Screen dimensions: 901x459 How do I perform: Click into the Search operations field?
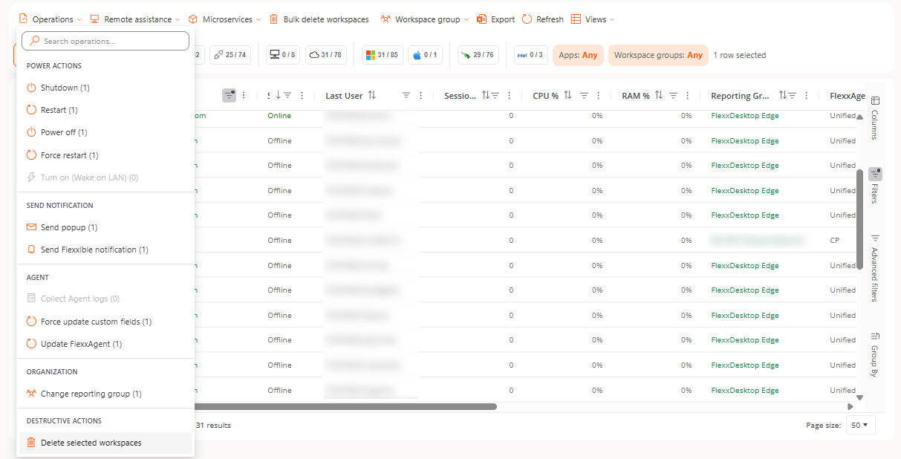tap(105, 41)
